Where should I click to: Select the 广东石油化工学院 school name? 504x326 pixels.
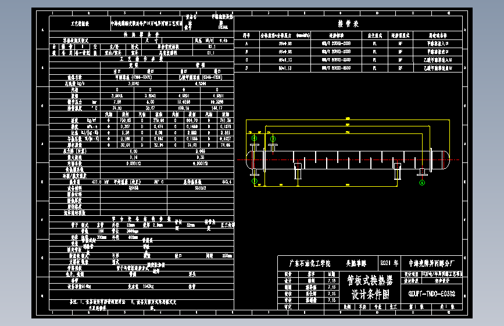[309, 263]
